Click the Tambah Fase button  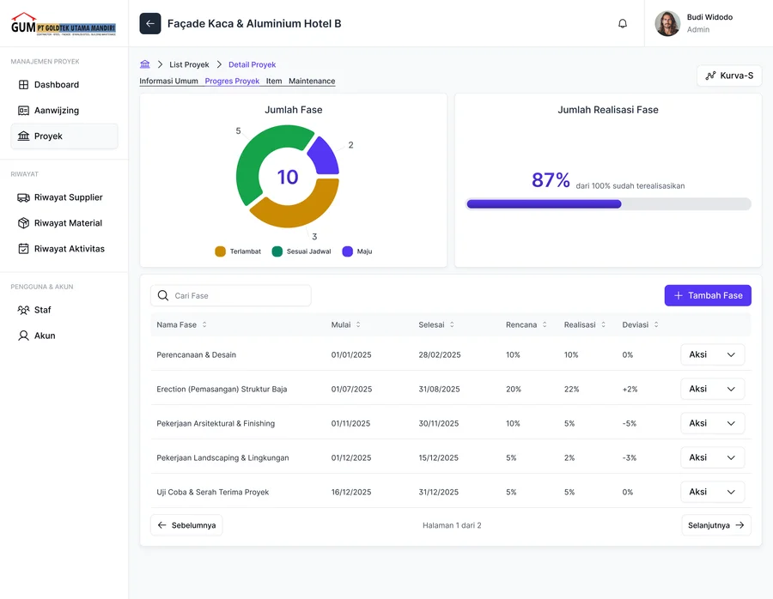pyautogui.click(x=708, y=295)
